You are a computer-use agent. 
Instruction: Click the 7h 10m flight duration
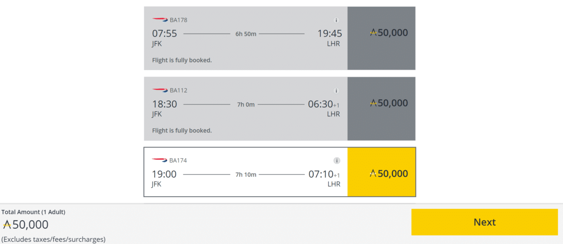(246, 175)
